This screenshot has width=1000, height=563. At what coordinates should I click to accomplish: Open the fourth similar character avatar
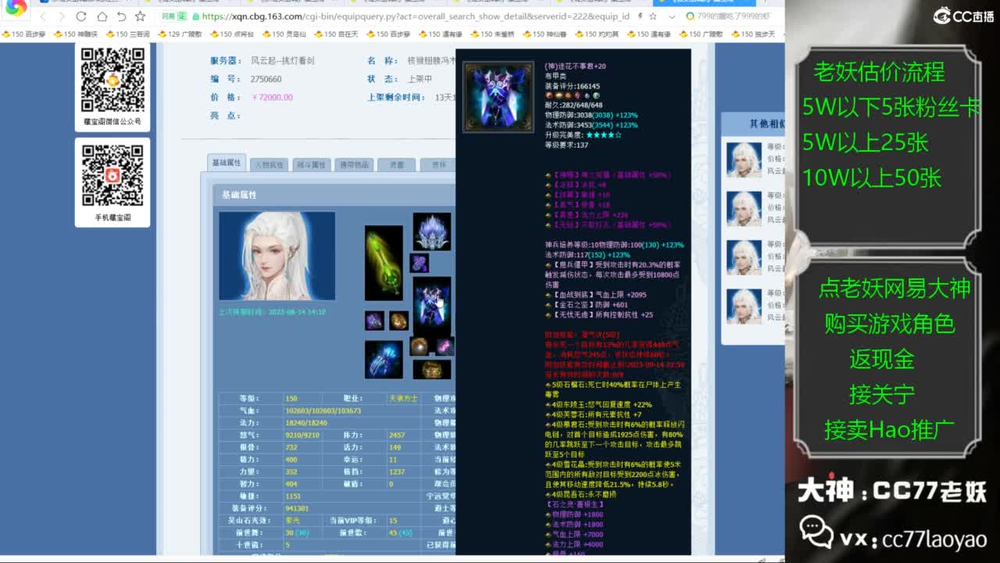[x=744, y=306]
